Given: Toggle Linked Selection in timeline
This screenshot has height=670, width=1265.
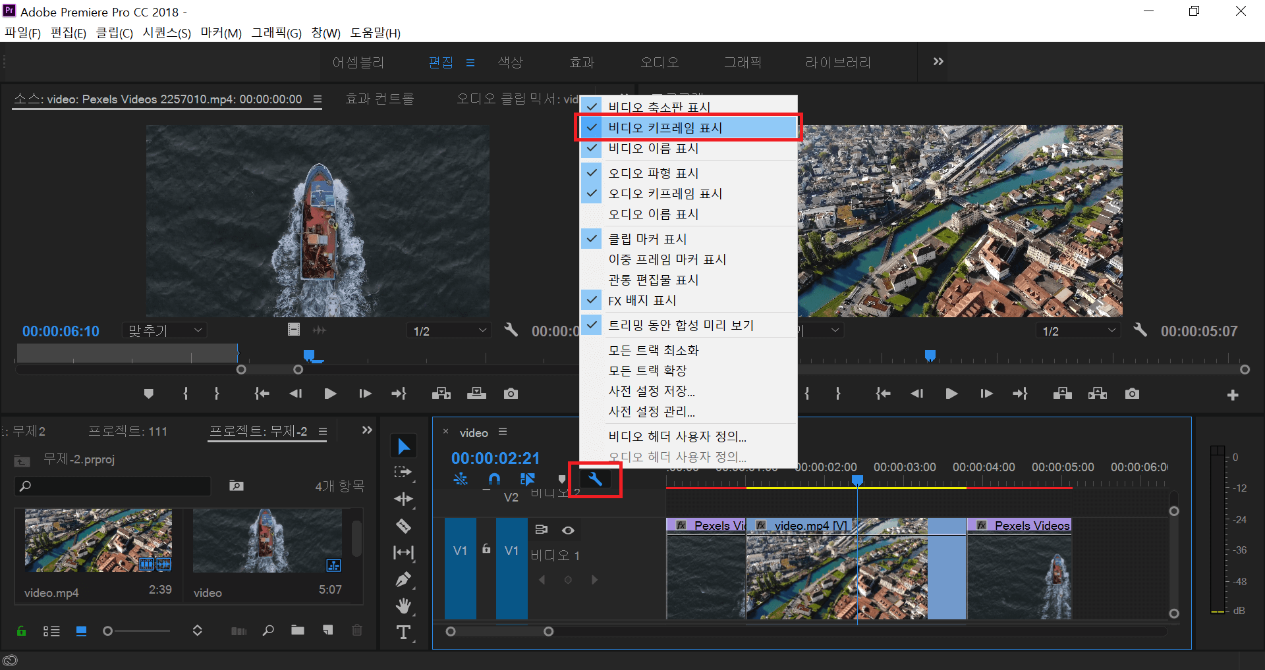Looking at the screenshot, I should [528, 479].
